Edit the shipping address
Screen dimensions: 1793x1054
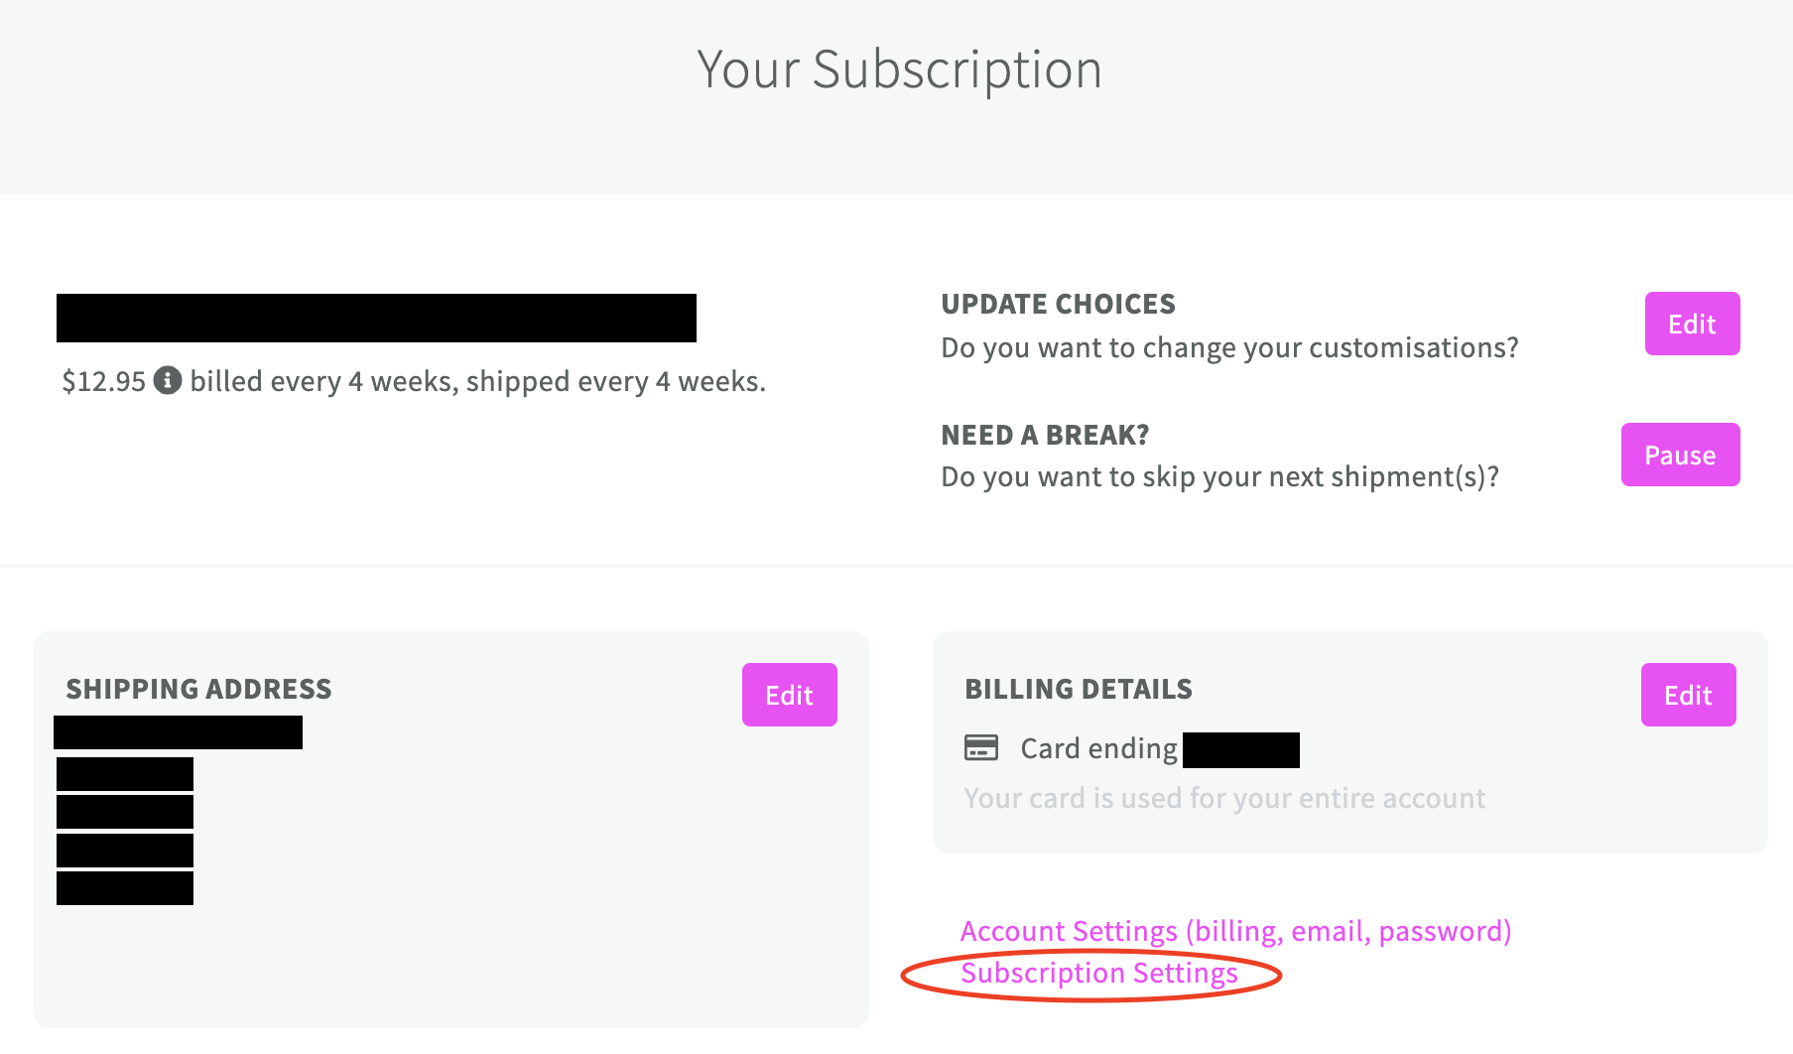click(789, 695)
